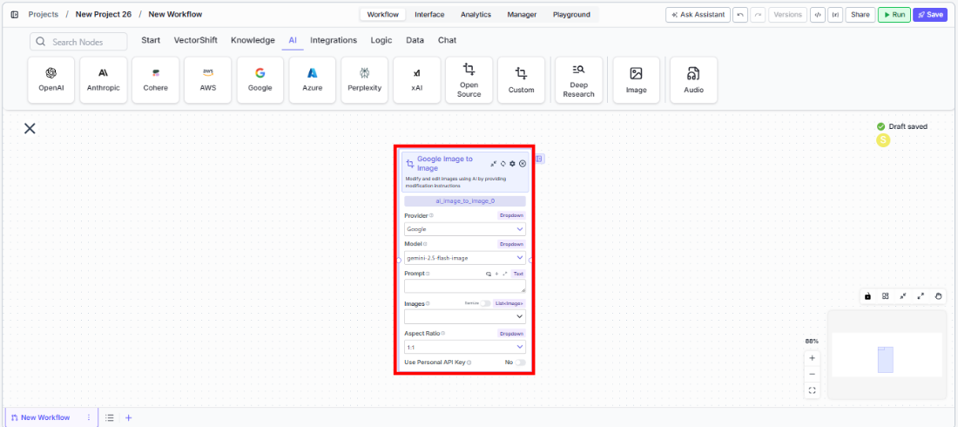
Task: Toggle the left sidebar panel icon
Action: [x=15, y=14]
